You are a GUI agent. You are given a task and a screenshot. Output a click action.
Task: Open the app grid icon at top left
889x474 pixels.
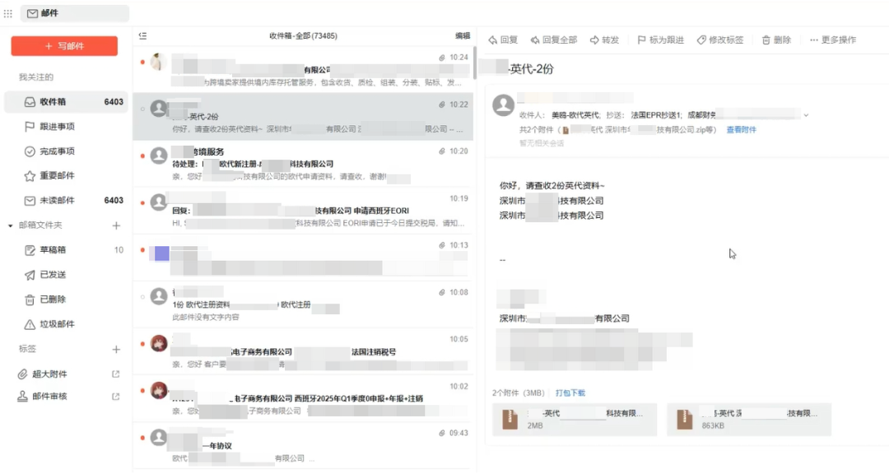(9, 12)
